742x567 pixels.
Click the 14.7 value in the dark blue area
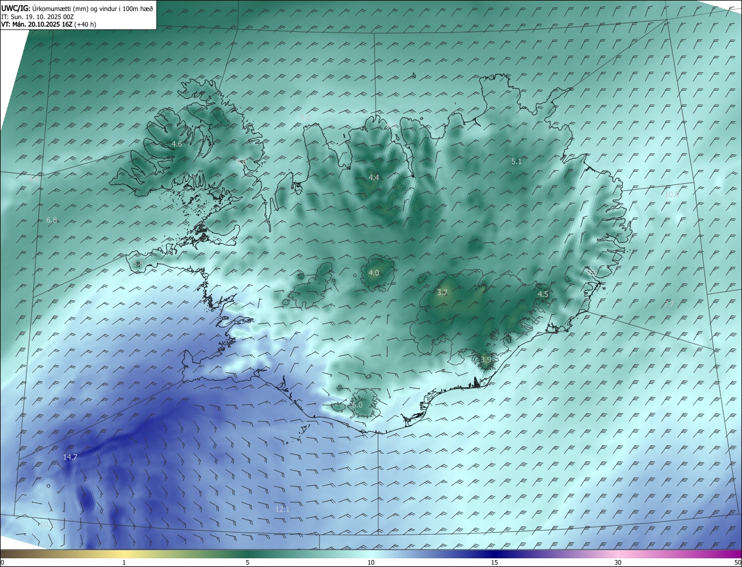point(70,457)
